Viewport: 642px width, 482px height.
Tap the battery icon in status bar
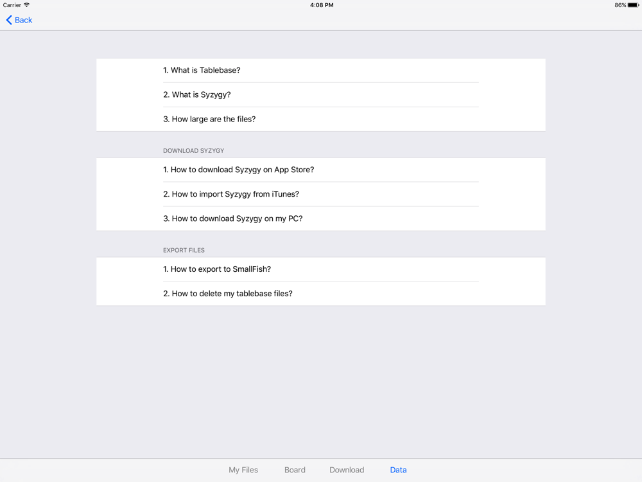click(x=633, y=5)
